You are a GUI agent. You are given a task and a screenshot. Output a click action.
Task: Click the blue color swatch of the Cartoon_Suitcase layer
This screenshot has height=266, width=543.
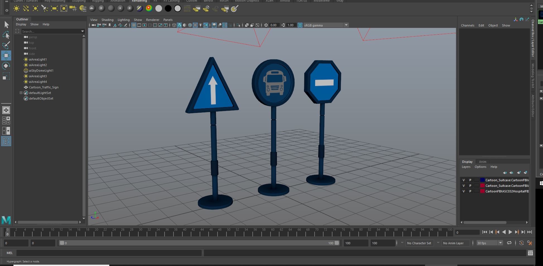pos(482,180)
